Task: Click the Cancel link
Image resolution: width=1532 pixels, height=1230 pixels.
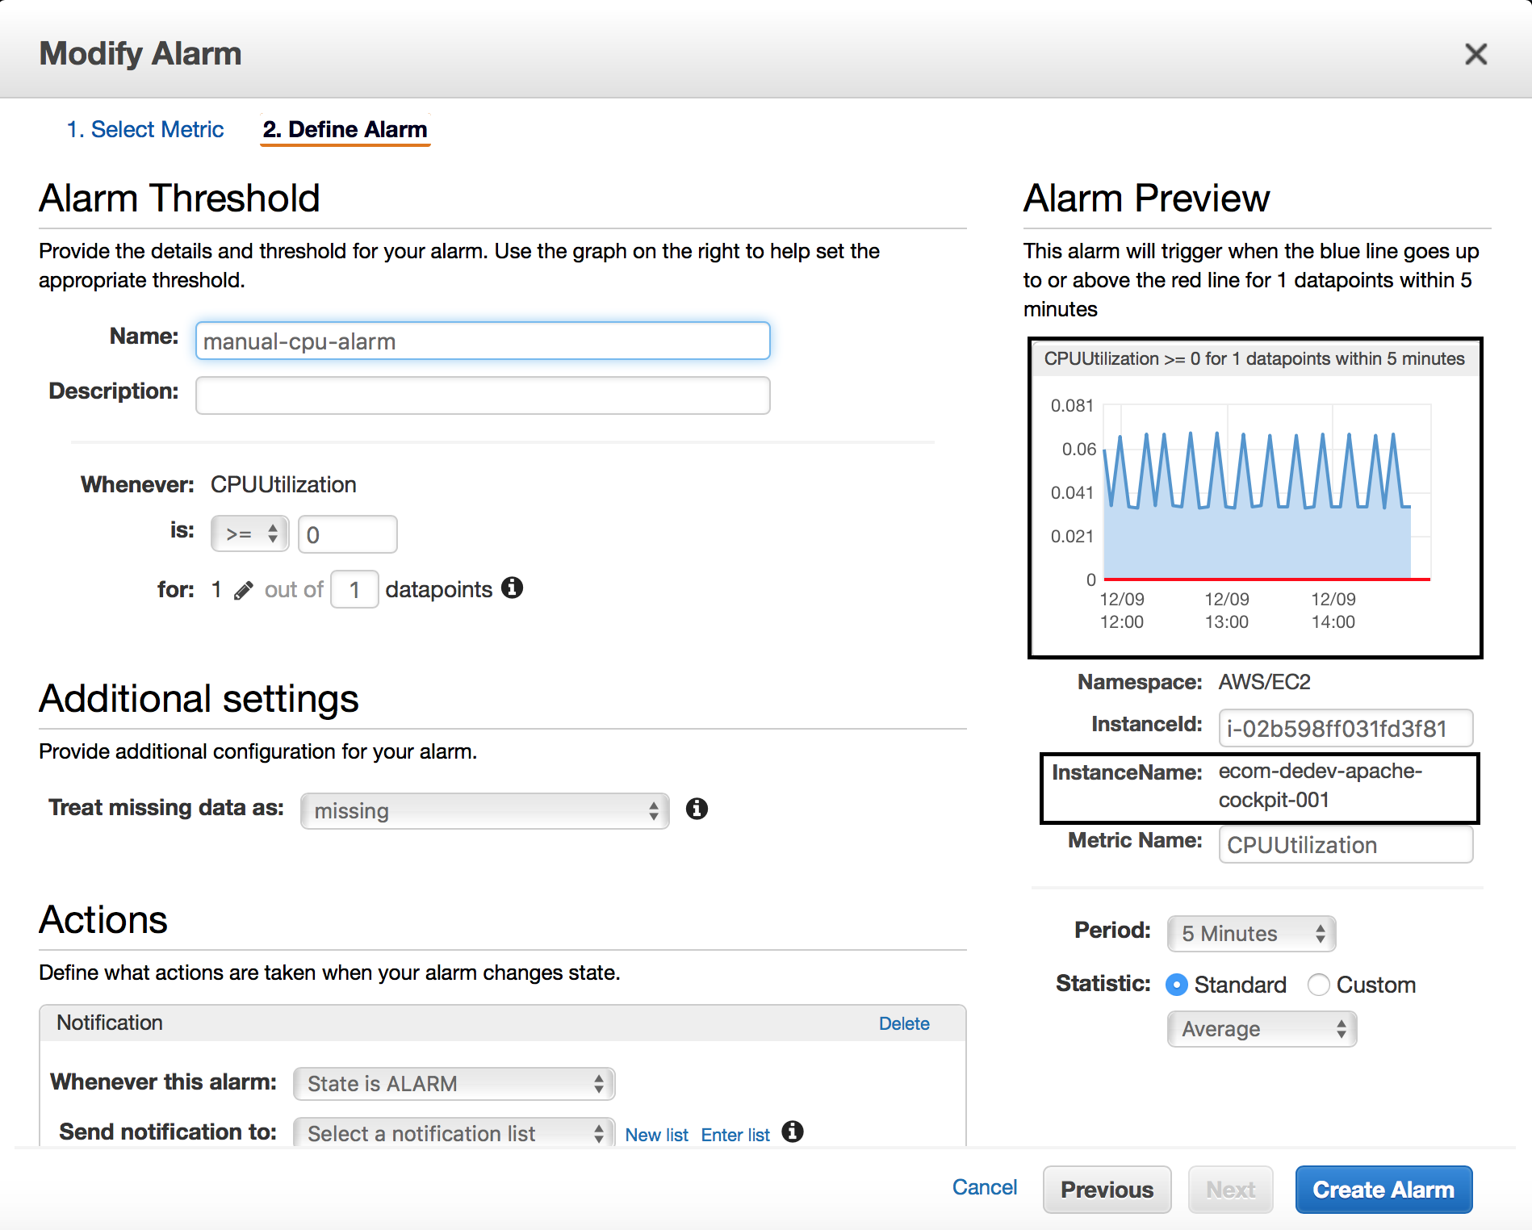Action: coord(984,1187)
